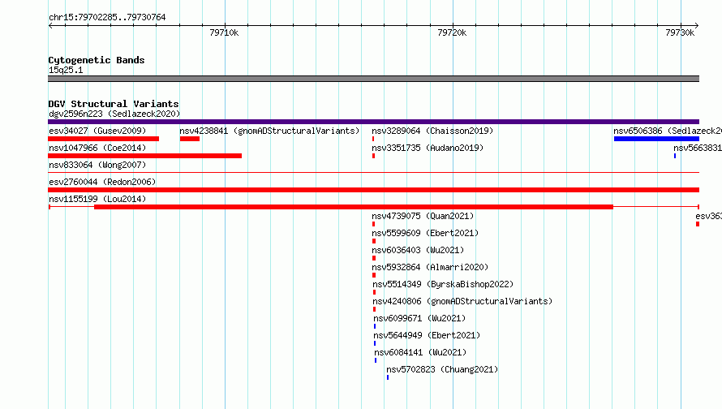Image resolution: width=722 pixels, height=409 pixels.
Task: Select the thick red esv2760044 bar
Action: (x=373, y=190)
